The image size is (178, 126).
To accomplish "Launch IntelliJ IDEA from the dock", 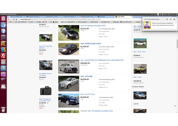I will pyautogui.click(x=3, y=37).
